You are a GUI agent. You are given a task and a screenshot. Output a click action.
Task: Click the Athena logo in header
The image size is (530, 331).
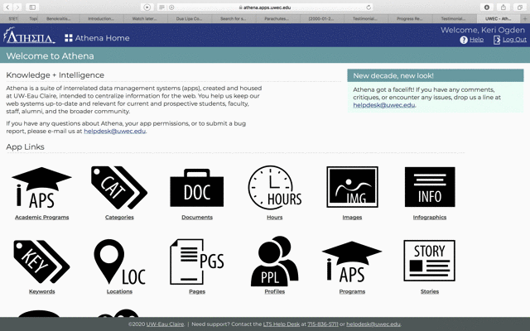pos(29,36)
